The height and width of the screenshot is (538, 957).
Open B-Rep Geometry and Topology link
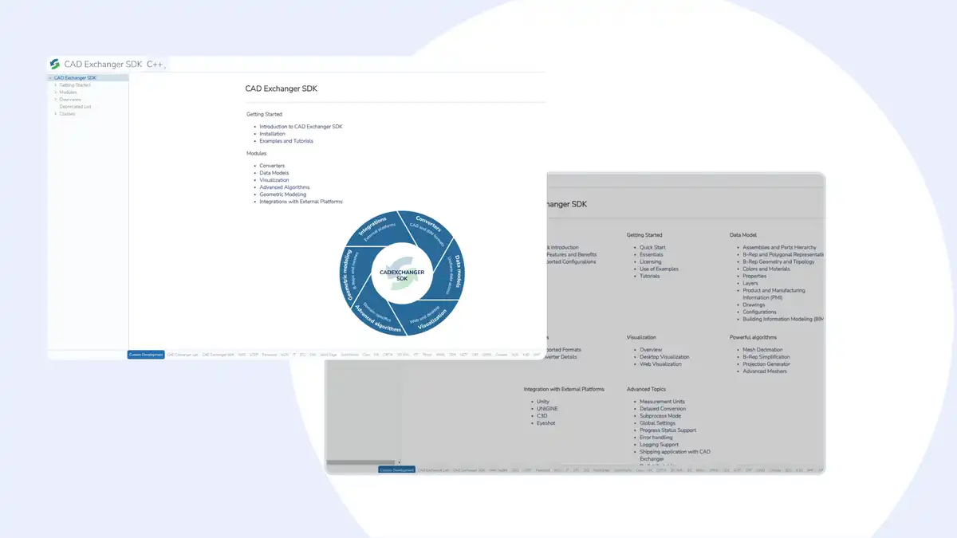point(778,262)
